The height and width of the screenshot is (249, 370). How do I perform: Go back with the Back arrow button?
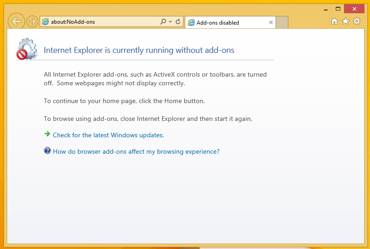[x=16, y=21]
